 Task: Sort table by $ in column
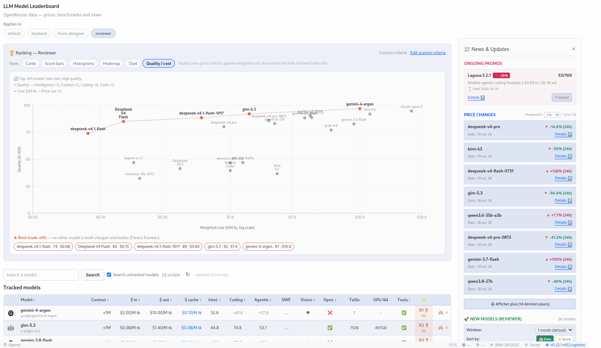(x=135, y=300)
